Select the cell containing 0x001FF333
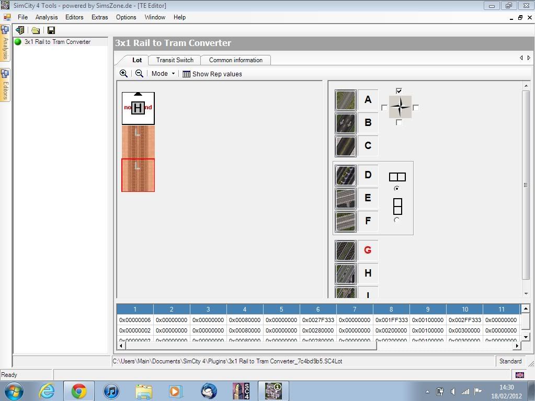Image resolution: width=535 pixels, height=401 pixels. (391, 320)
